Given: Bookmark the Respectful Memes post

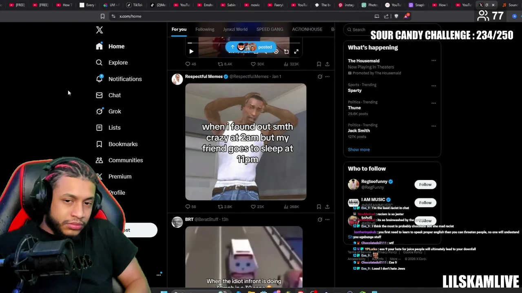Looking at the screenshot, I should coord(319,207).
